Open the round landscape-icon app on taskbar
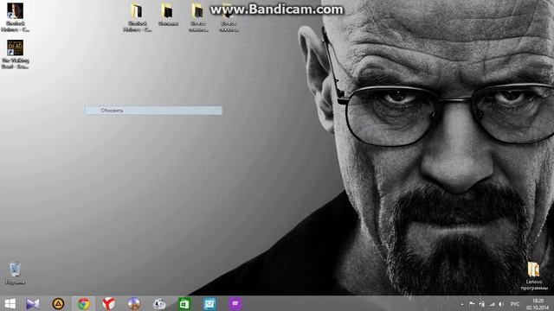The height and width of the screenshot is (311, 554). pyautogui.click(x=134, y=303)
